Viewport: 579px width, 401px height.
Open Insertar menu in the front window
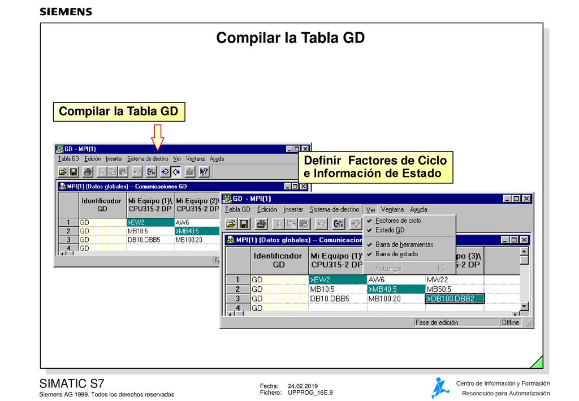(293, 209)
